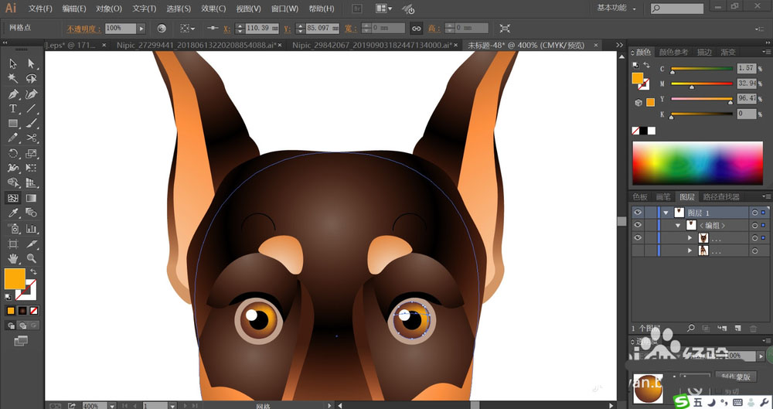Screen dimensions: 773x409
Task: Select the Type tool
Action: pyautogui.click(x=13, y=109)
